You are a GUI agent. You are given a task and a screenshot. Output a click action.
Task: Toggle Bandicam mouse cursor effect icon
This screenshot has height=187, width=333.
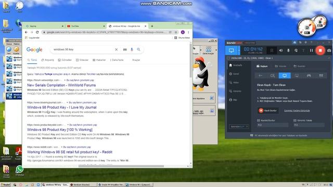pos(296,50)
